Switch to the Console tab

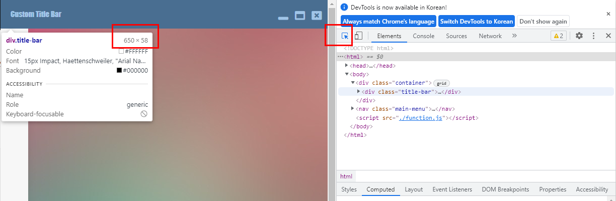coord(423,36)
